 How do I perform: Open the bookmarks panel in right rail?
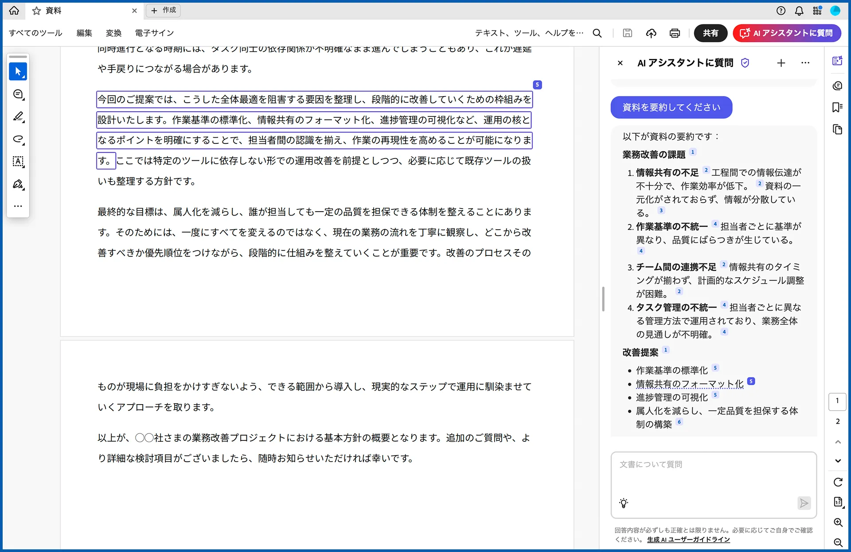click(x=837, y=107)
